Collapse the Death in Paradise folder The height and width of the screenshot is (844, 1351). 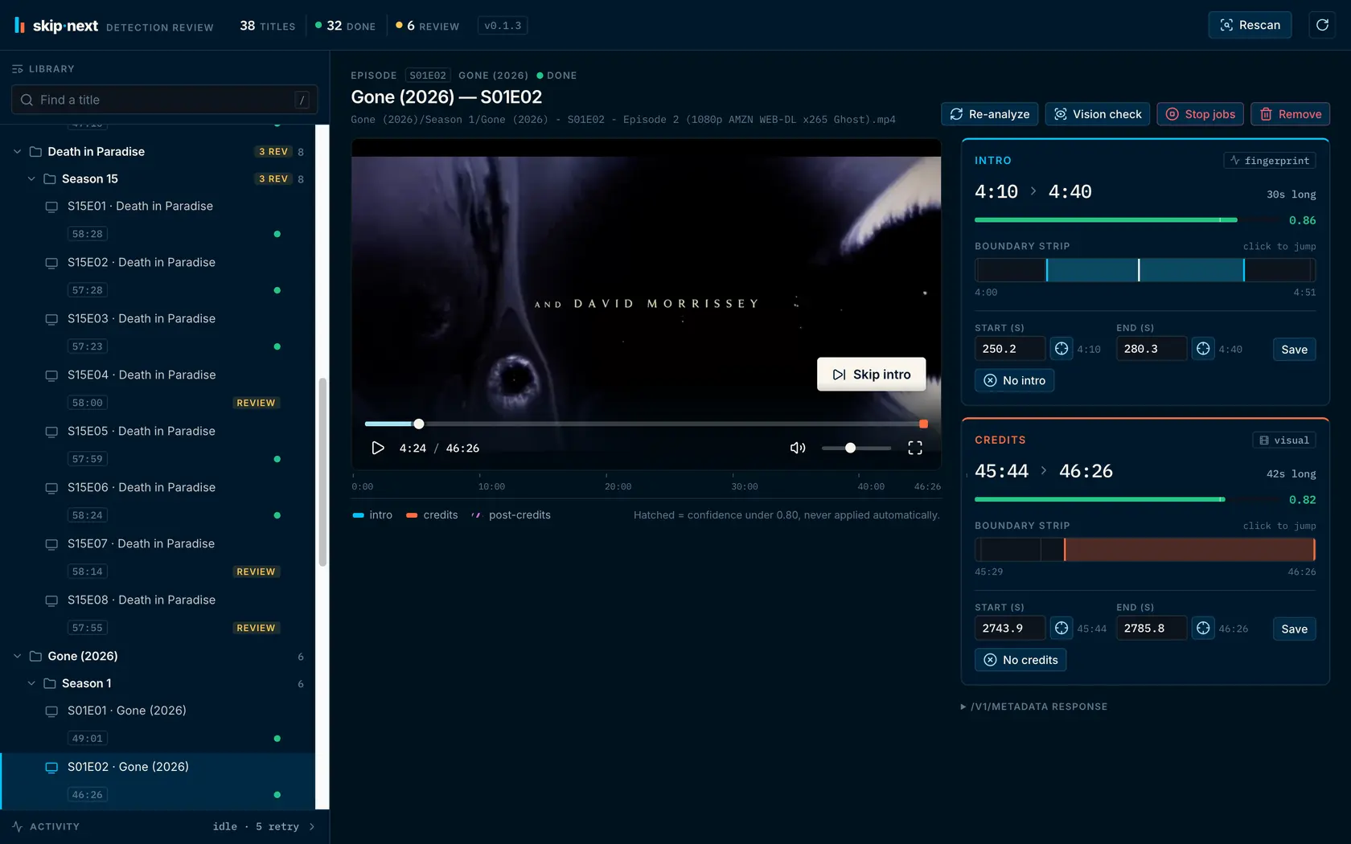tap(17, 152)
